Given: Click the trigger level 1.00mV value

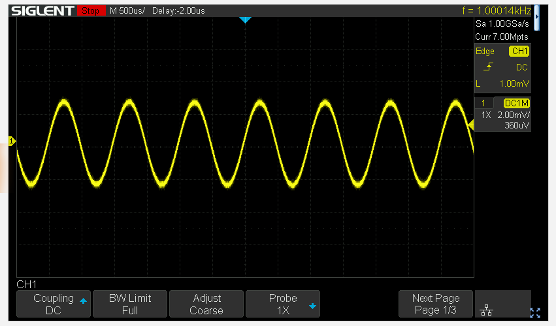Looking at the screenshot, I should (514, 83).
